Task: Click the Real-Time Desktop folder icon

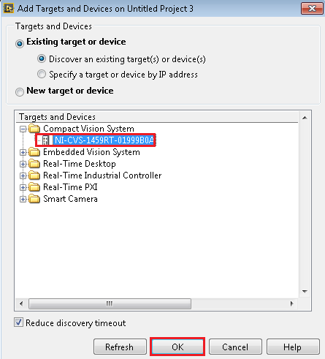Action: coord(34,164)
